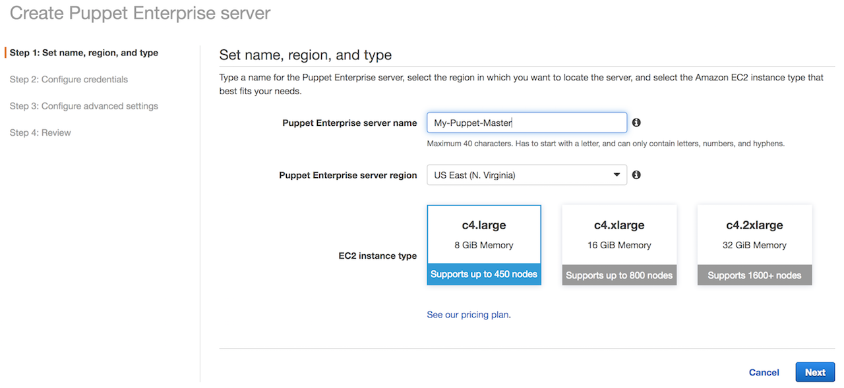Image resolution: width=844 pixels, height=388 pixels.
Task: Select the c4.2xlarge instance type card
Action: (755, 245)
